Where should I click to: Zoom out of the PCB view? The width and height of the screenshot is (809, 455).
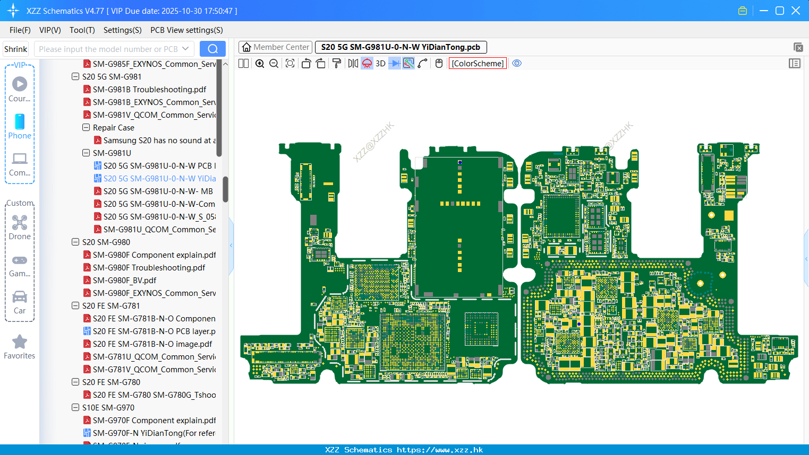(x=274, y=64)
